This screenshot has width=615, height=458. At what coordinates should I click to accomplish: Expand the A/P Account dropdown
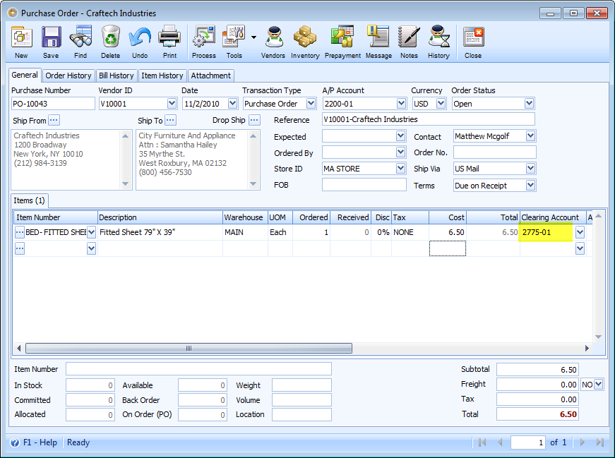[x=401, y=104]
